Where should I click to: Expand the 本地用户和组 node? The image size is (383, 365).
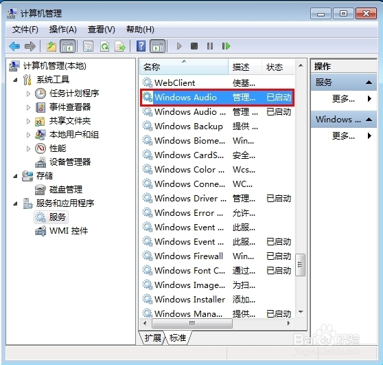(x=28, y=135)
